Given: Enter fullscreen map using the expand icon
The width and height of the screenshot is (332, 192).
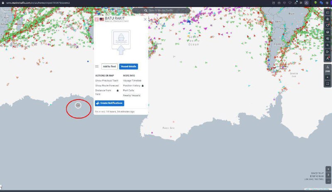Looking at the screenshot, I should tap(327, 84).
